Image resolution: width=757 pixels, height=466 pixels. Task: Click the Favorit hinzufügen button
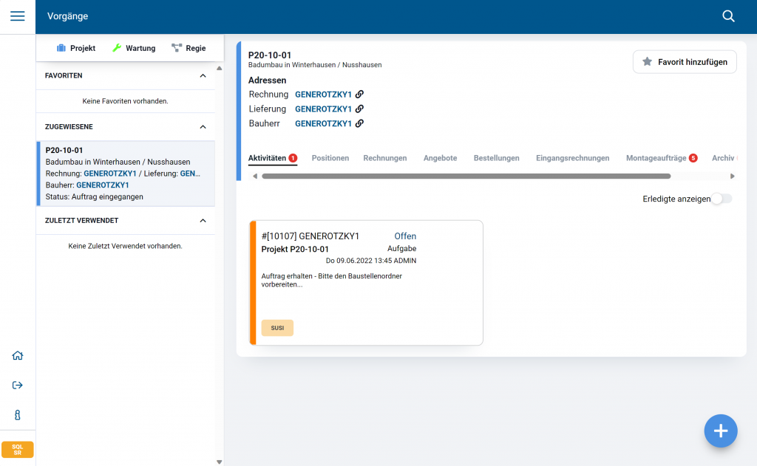[685, 62]
